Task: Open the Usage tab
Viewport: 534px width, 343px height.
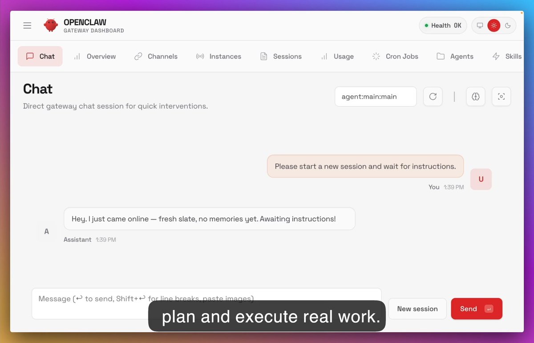Action: point(337,56)
